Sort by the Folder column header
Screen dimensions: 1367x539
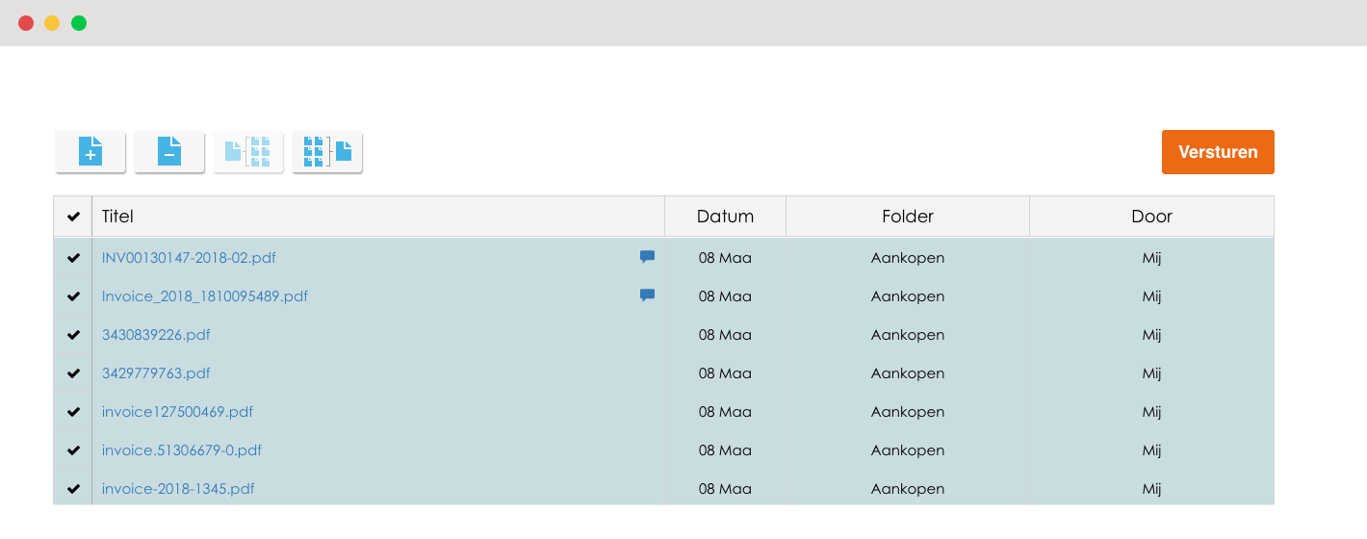[908, 217]
